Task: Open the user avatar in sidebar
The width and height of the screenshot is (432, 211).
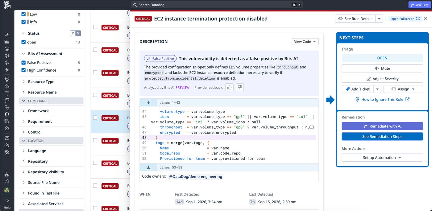Action: pyautogui.click(x=7, y=190)
